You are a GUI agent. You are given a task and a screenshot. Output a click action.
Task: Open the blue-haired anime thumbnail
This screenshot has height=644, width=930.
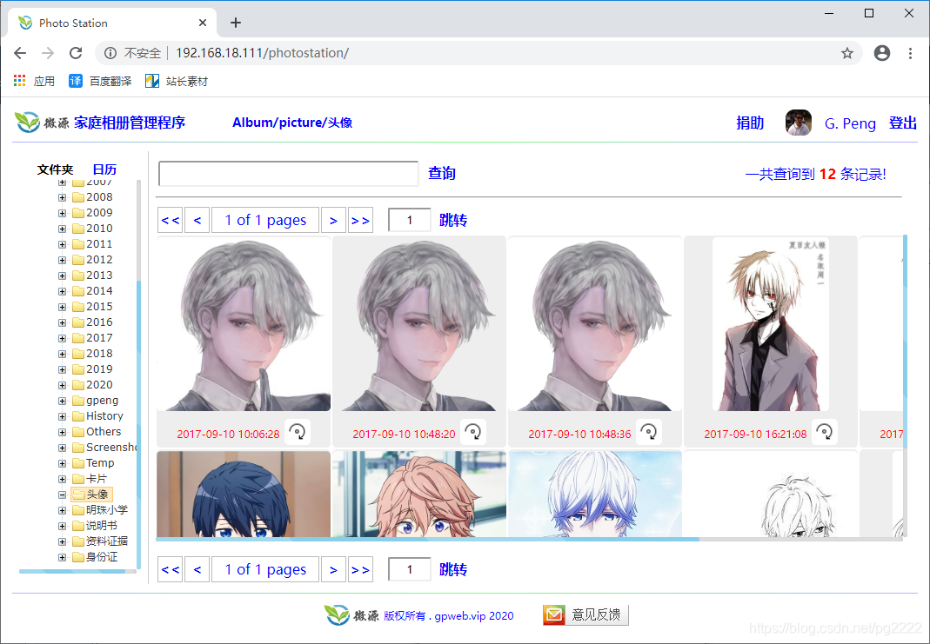(244, 495)
